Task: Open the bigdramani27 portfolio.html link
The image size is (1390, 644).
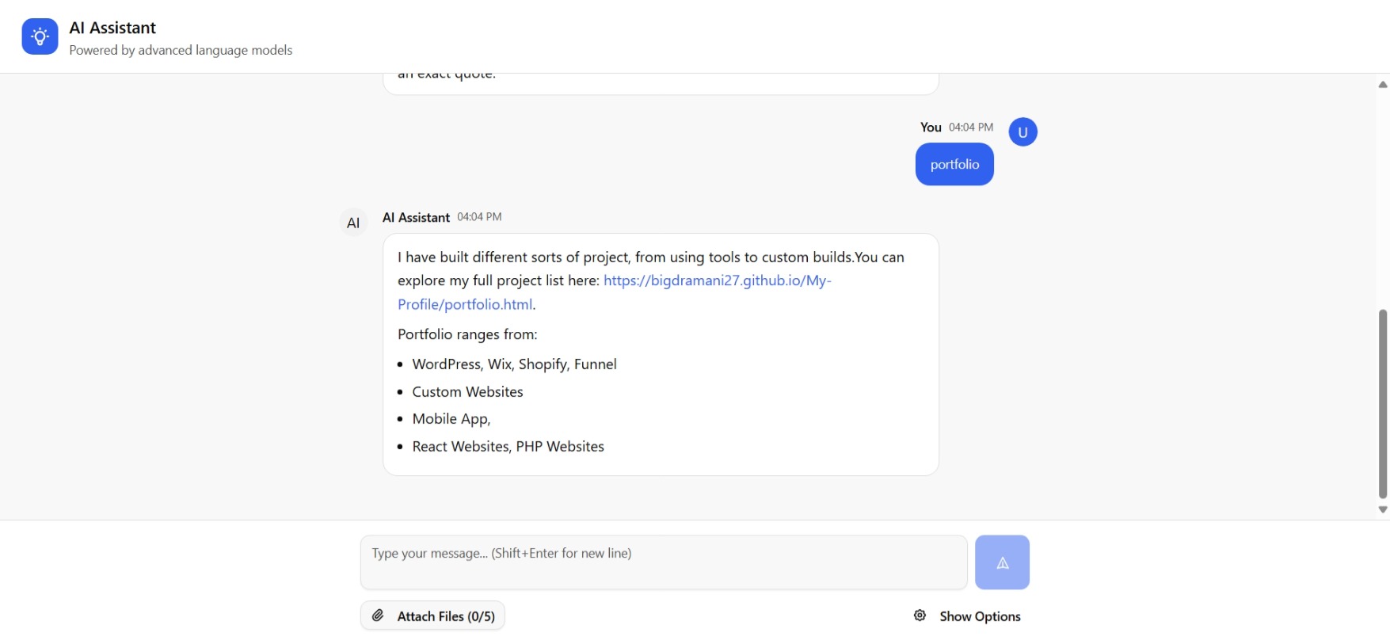Action: click(716, 280)
